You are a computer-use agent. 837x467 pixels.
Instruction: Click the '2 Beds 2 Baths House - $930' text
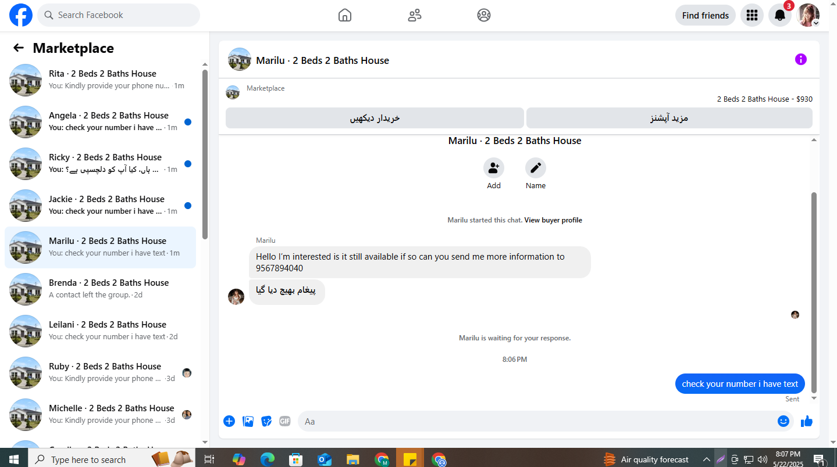tap(765, 99)
